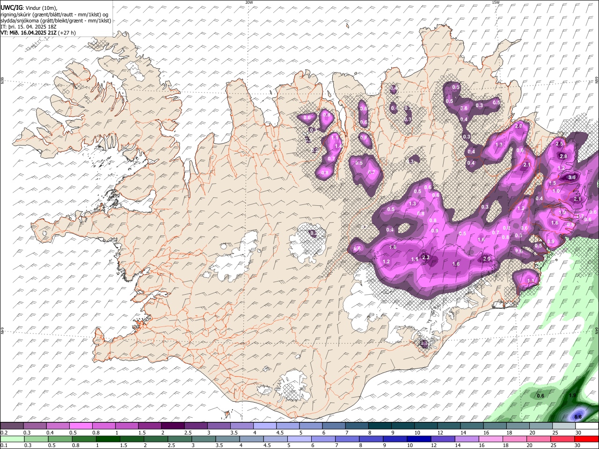
Task: Click the 2.2 snowfall value
Action: pos(426,258)
